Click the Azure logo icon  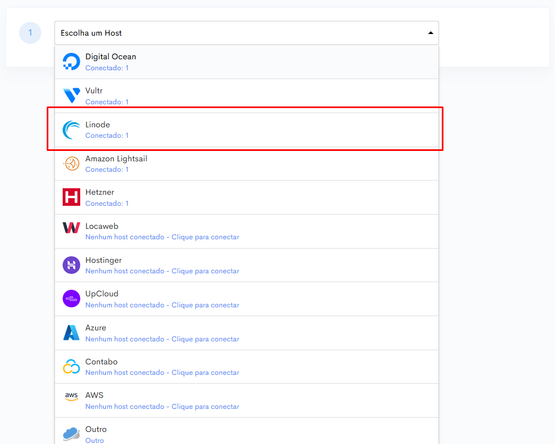[71, 333]
